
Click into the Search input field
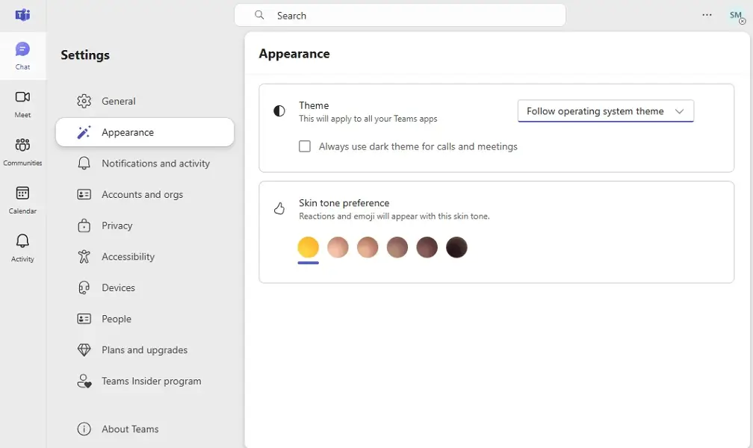click(400, 15)
